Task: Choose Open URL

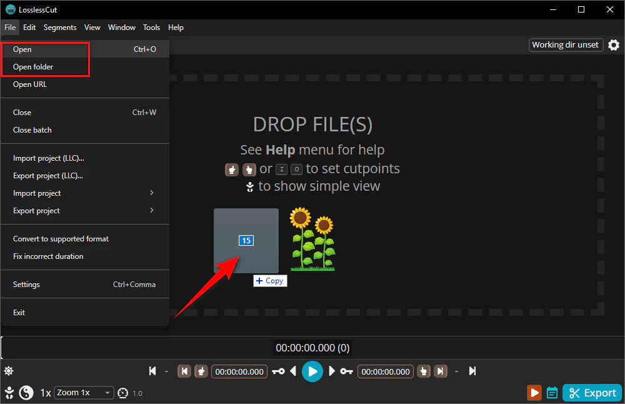Action: (x=85, y=84)
